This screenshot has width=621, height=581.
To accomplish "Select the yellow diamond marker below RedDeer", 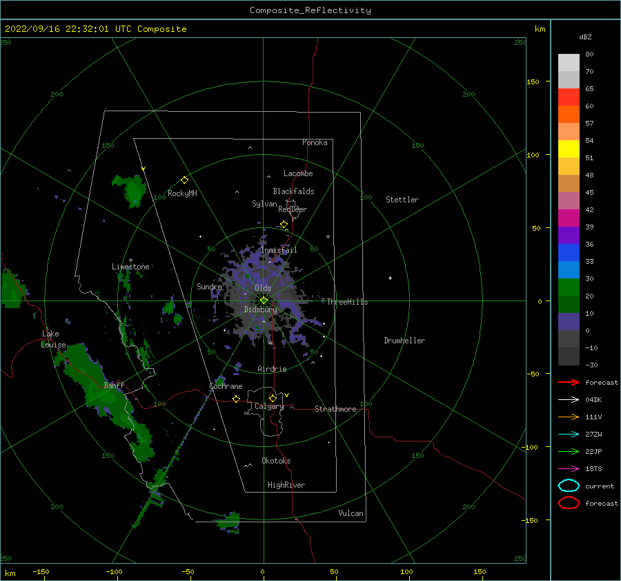I will tap(284, 225).
